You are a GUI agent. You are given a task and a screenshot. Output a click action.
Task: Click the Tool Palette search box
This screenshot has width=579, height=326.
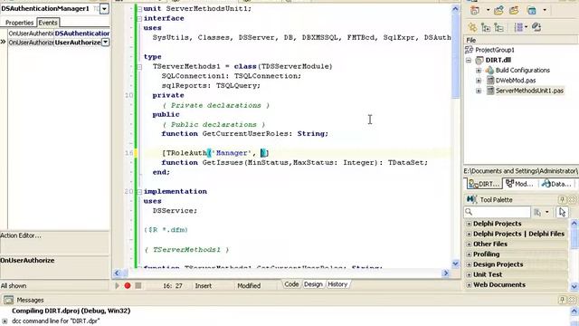click(498, 212)
